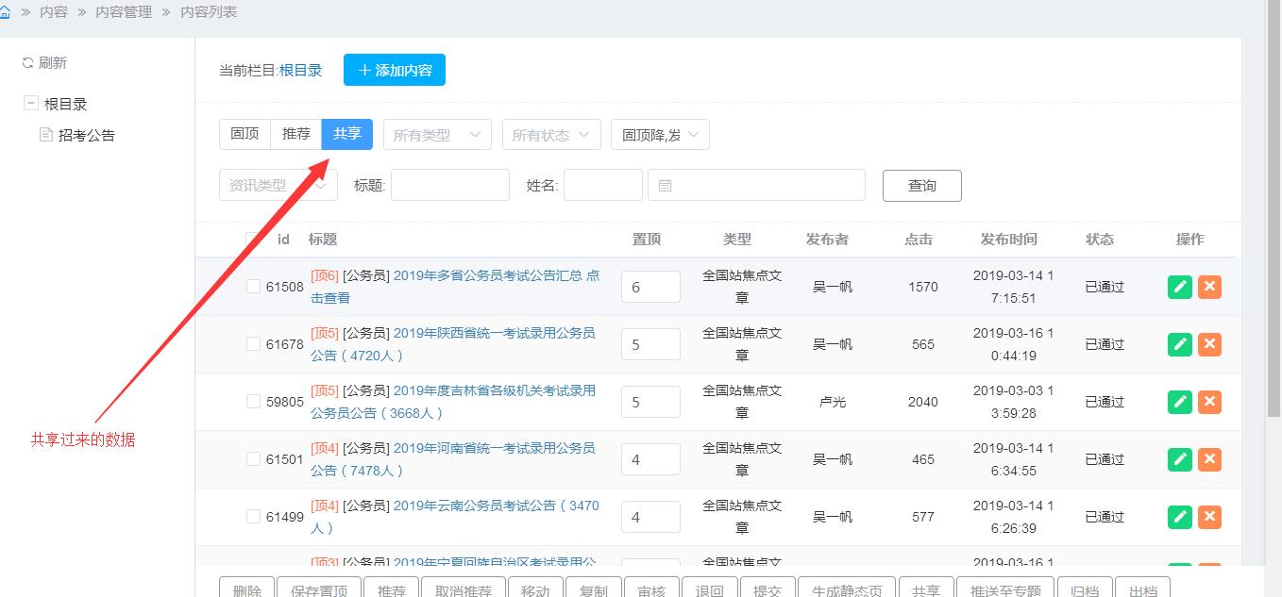
Task: Click orange delete icon for row 61678
Action: [1209, 344]
